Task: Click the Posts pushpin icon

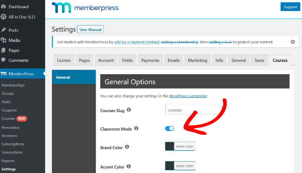Action: [x=3, y=30]
